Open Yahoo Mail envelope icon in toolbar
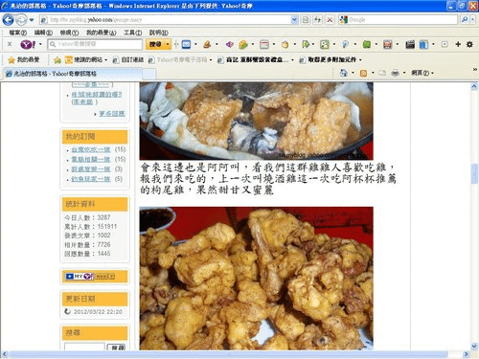479x359 pixels. point(186,44)
